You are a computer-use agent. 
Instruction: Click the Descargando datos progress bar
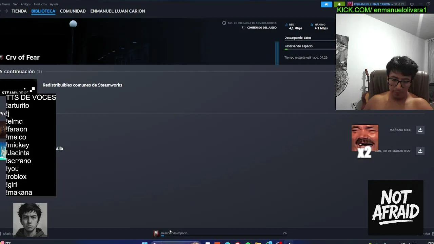pos(310,41)
